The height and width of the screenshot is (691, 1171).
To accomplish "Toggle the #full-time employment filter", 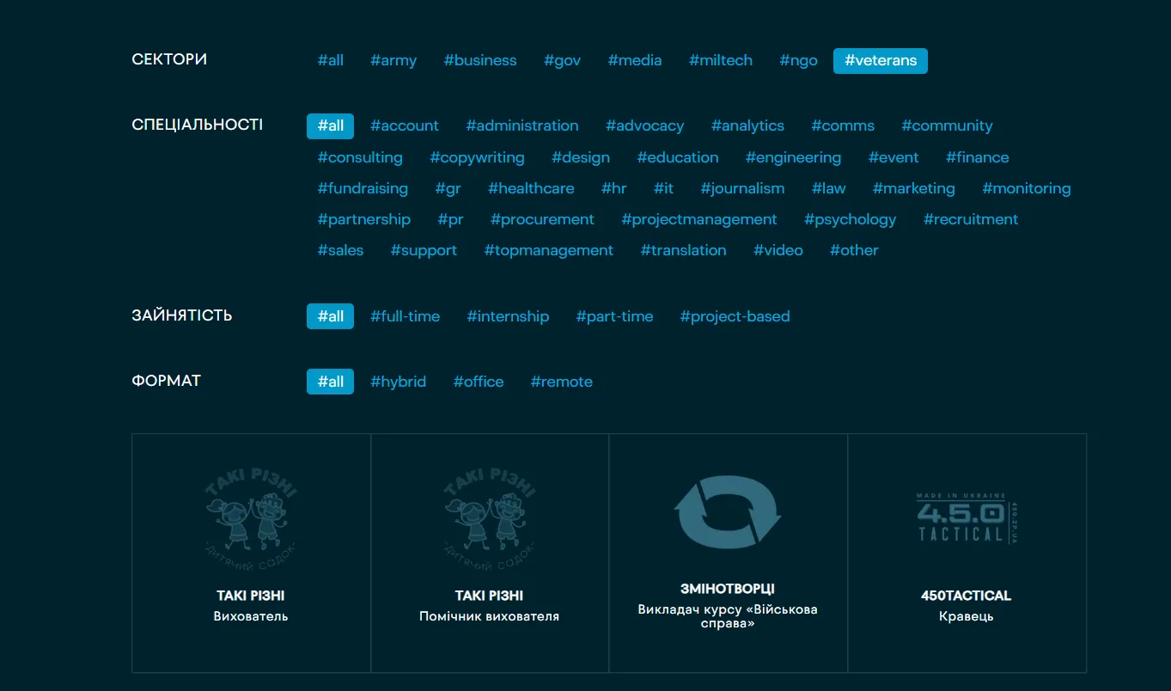I will [x=405, y=316].
